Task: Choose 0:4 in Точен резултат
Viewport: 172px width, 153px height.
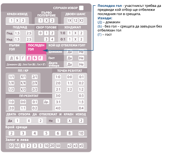Action: [81, 108]
